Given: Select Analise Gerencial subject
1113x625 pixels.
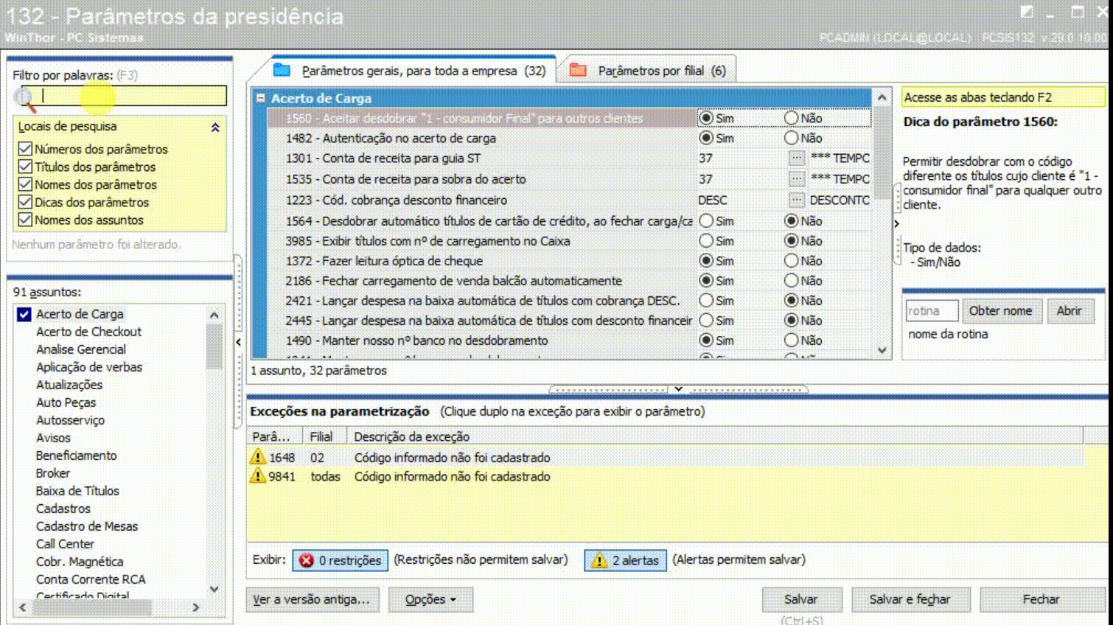Looking at the screenshot, I should coord(81,349).
